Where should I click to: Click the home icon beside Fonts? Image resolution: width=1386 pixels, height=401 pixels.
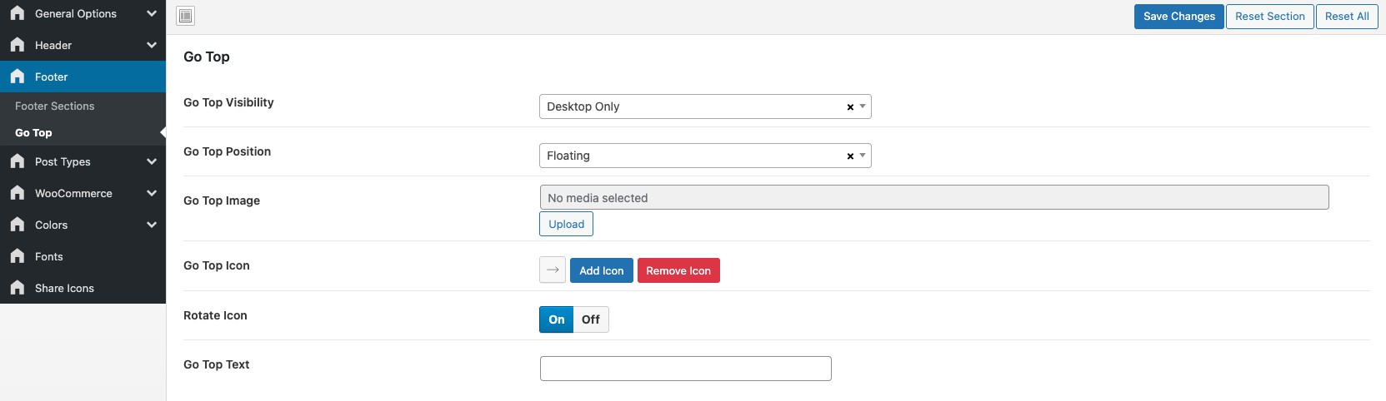pyautogui.click(x=18, y=256)
